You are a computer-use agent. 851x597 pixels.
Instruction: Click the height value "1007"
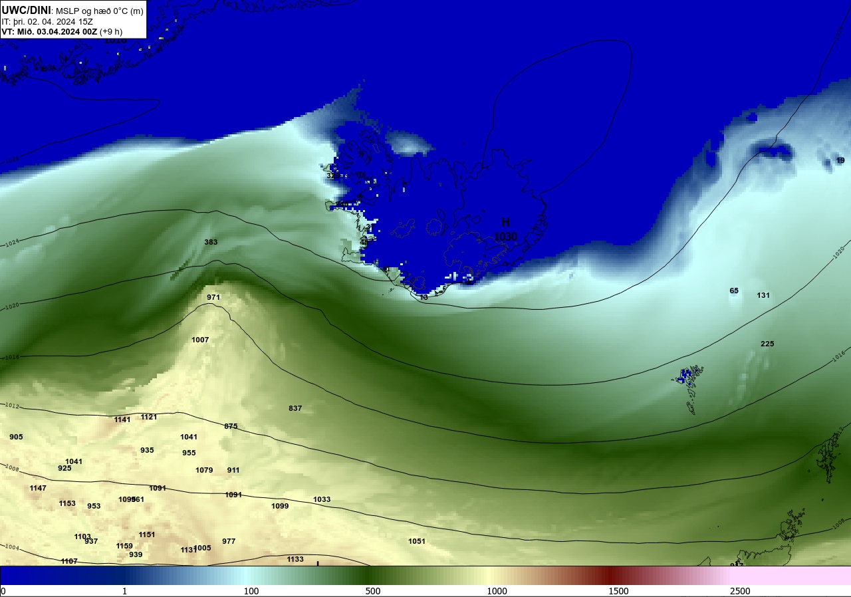click(x=200, y=340)
